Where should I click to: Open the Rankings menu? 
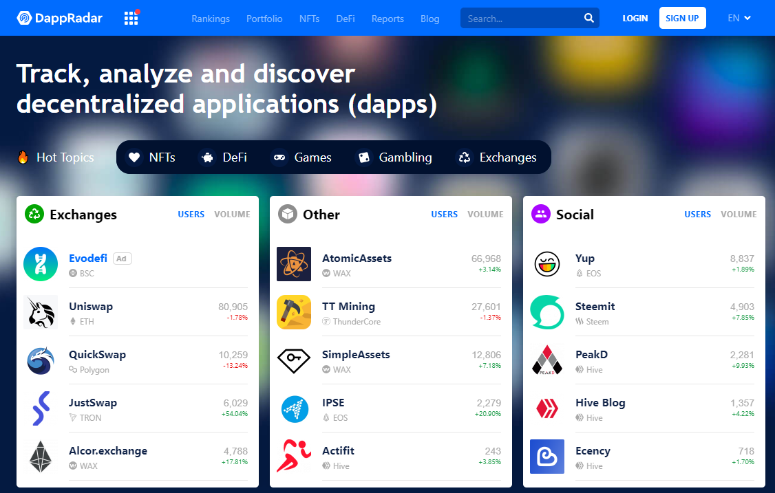point(211,19)
